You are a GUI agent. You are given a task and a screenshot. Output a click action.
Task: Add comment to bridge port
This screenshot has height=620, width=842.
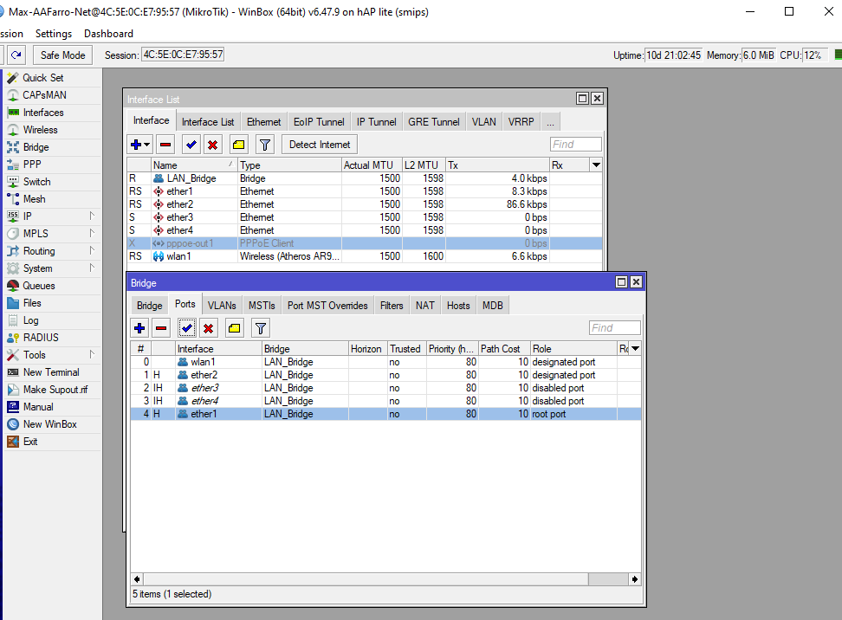coord(234,328)
